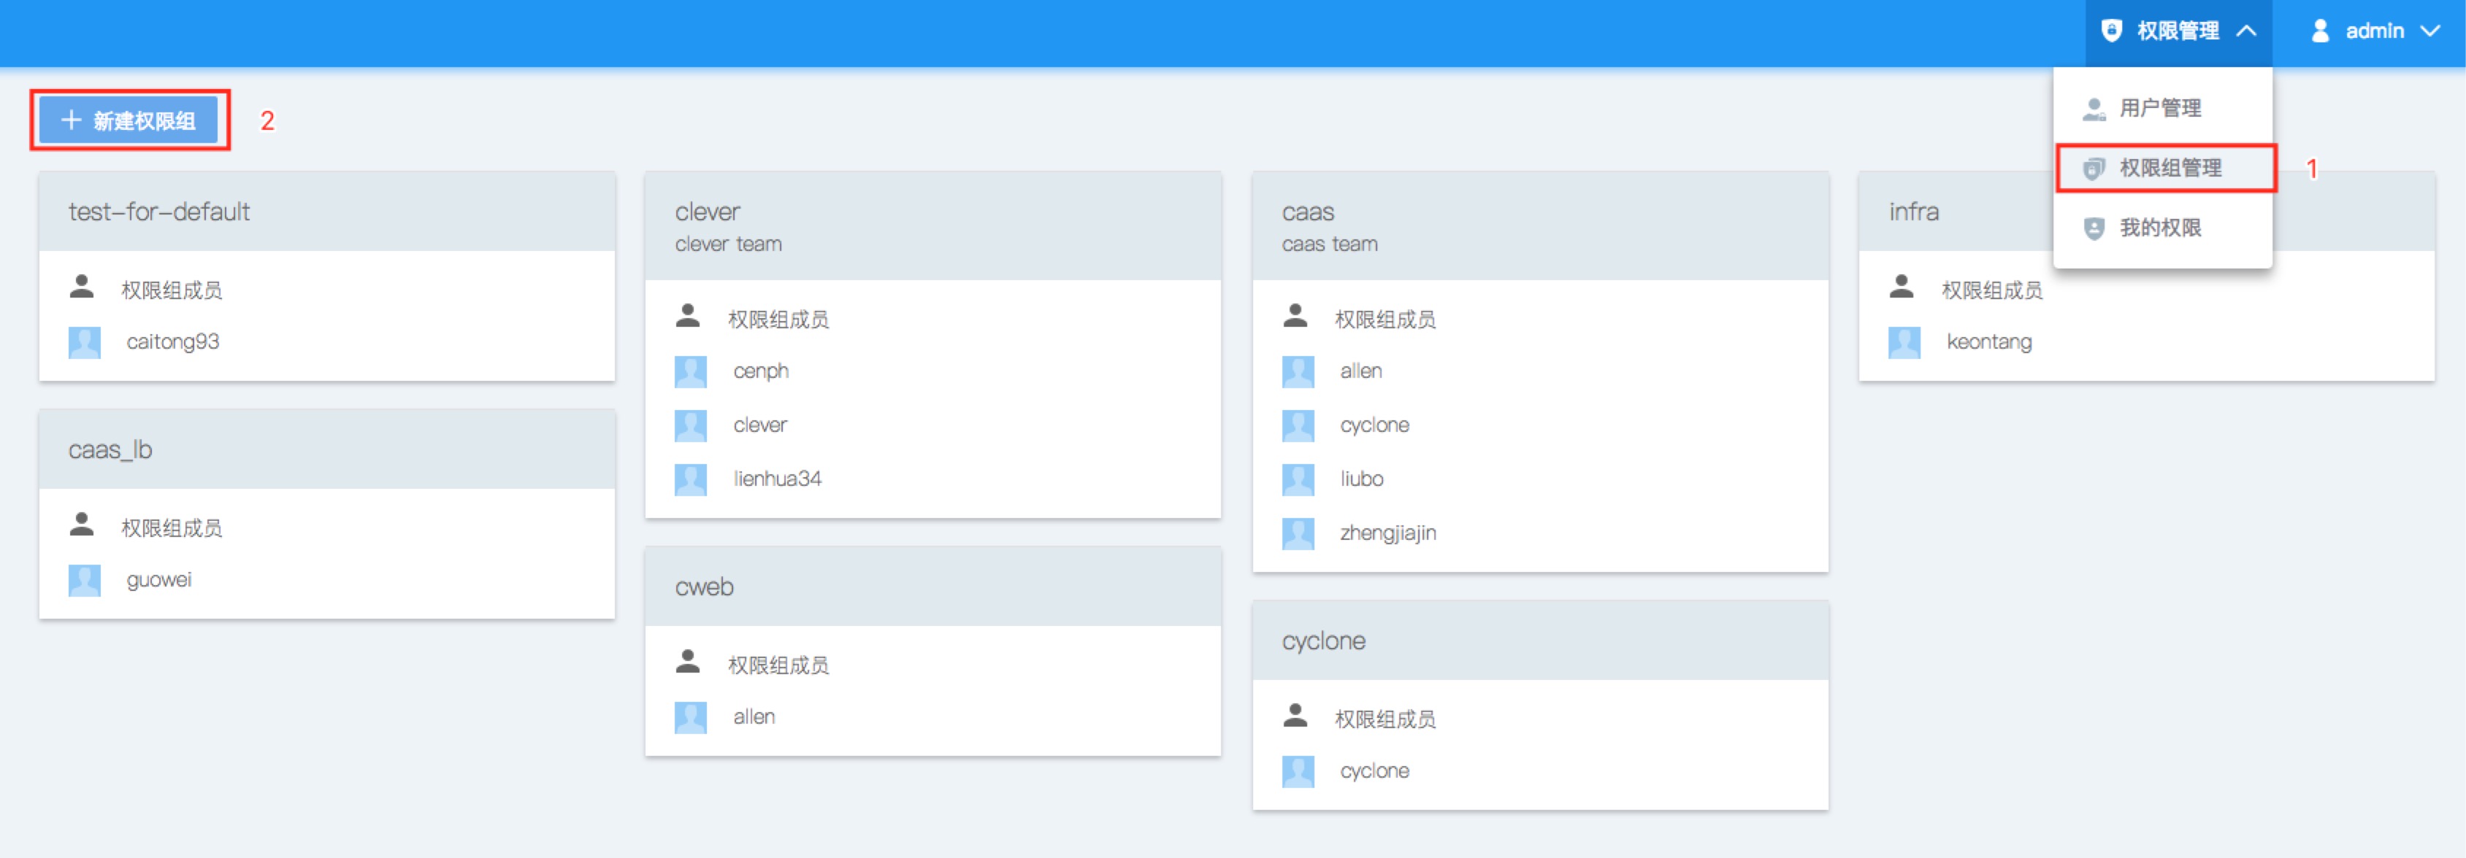Select member name liubo
The image size is (2466, 858).
tap(1361, 479)
